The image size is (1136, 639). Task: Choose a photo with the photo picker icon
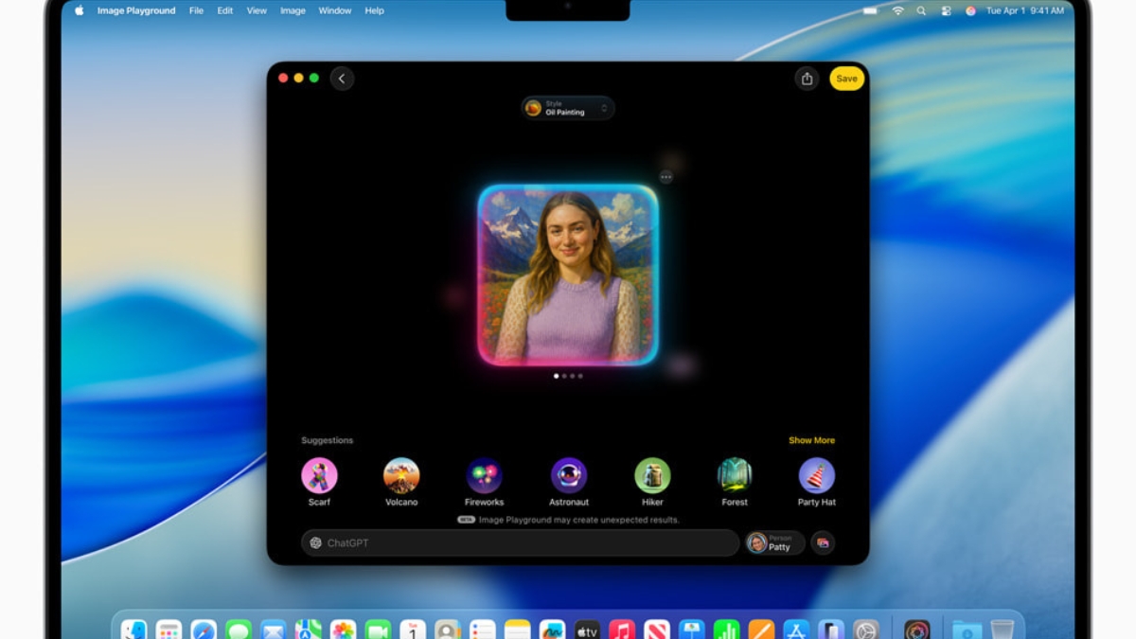click(x=823, y=542)
